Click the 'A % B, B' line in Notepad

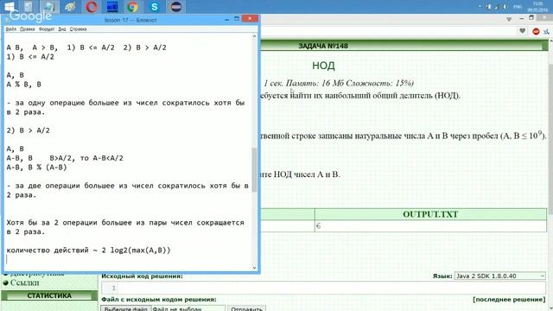tap(23, 85)
